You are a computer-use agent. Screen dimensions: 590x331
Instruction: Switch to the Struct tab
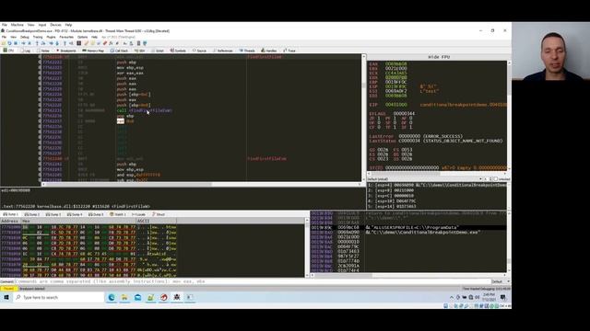[159, 214]
